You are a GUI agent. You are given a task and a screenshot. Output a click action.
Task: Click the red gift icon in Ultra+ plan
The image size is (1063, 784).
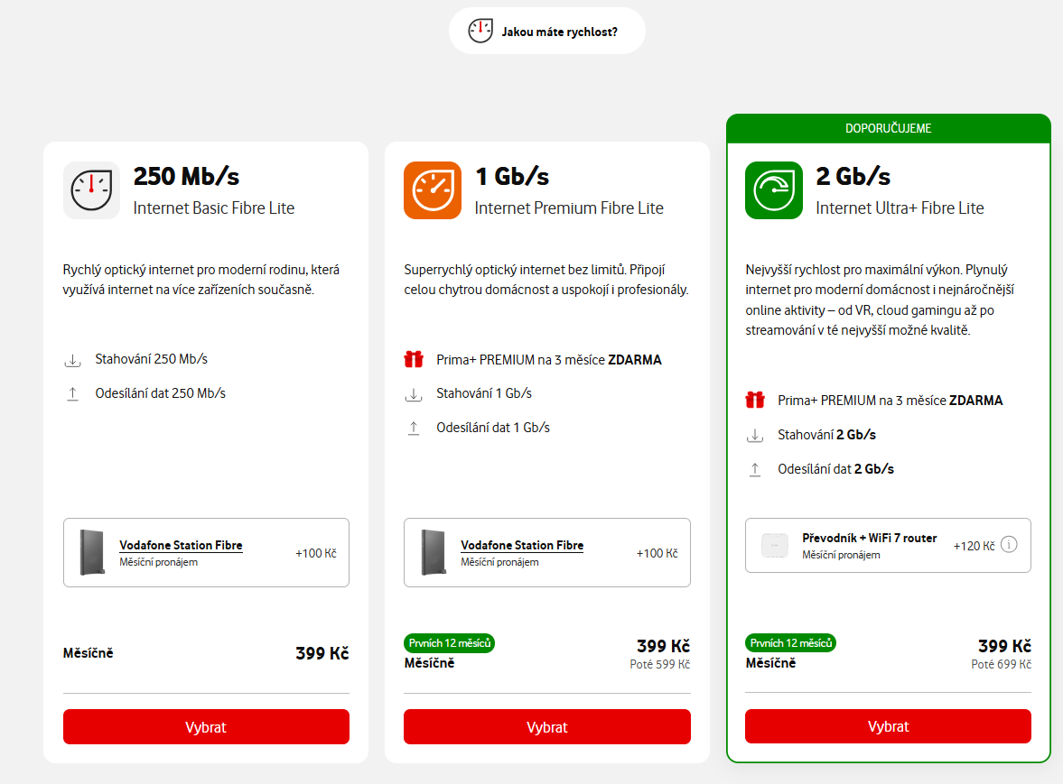tap(755, 401)
